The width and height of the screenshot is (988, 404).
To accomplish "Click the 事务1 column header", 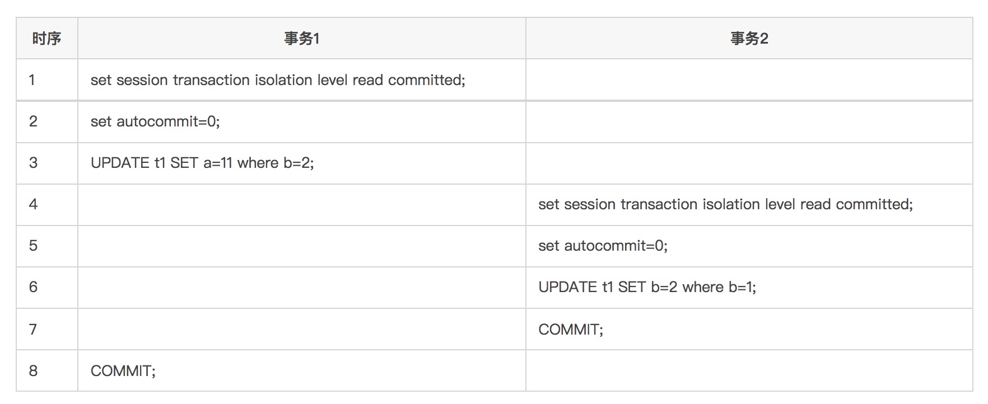I will click(301, 39).
